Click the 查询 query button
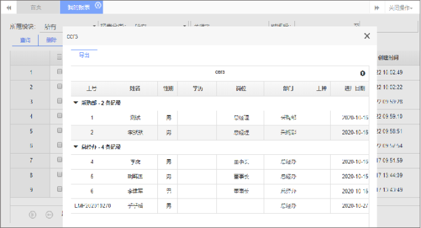 [x=25, y=40]
